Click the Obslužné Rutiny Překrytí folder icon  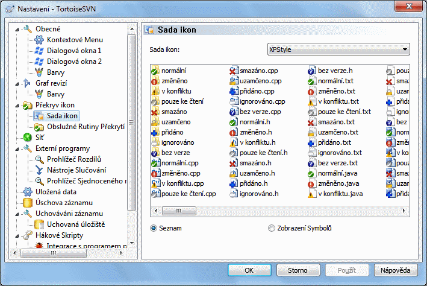pyautogui.click(x=39, y=127)
